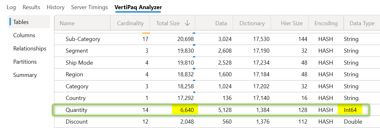Go to the Summary view
Viewport: 380px width, 128px height.
(25, 75)
